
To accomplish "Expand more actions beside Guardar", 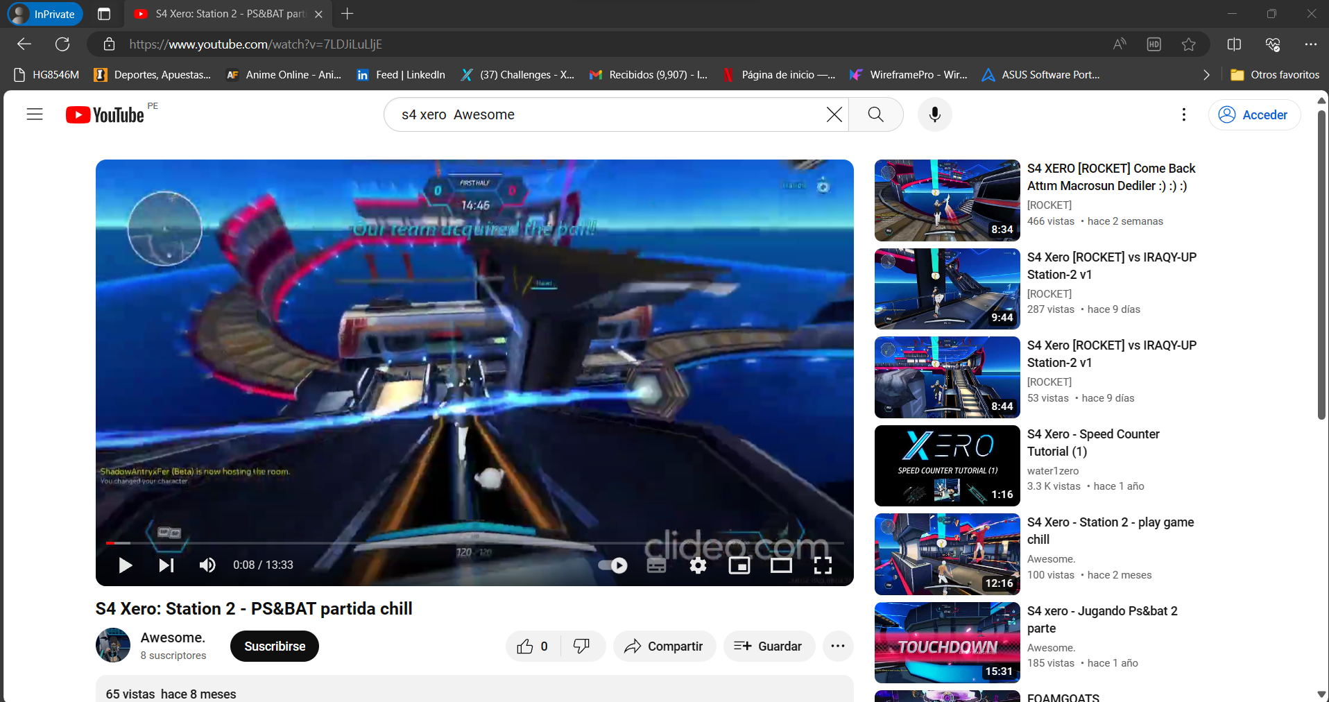I will click(837, 646).
